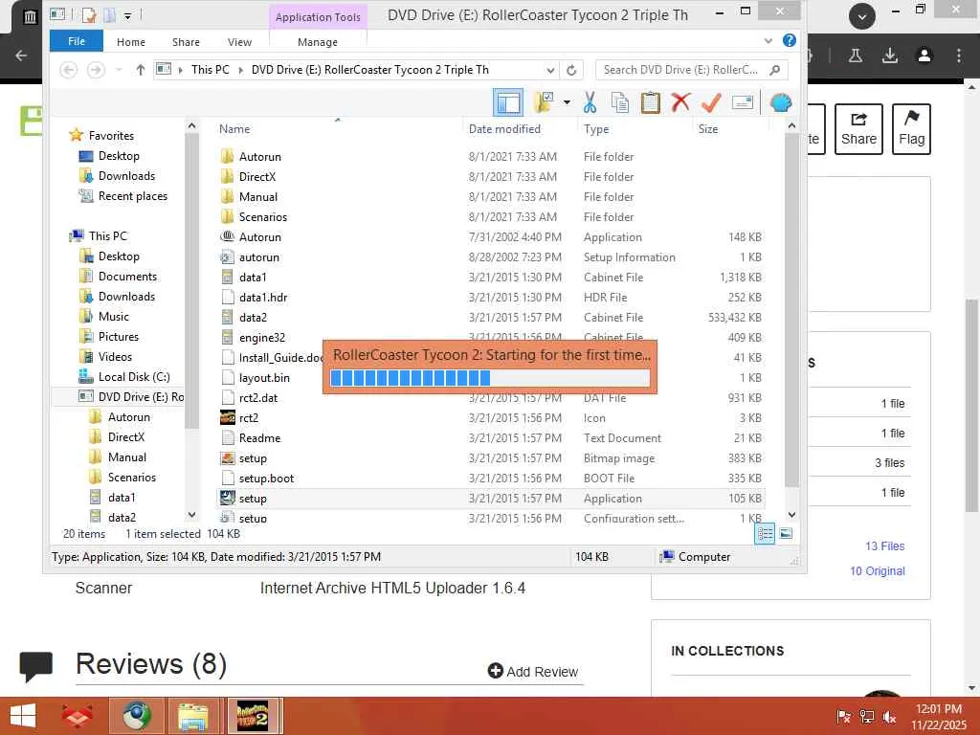Click the Explorer Forward navigation arrow
Image resolution: width=980 pixels, height=735 pixels.
pyautogui.click(x=96, y=70)
